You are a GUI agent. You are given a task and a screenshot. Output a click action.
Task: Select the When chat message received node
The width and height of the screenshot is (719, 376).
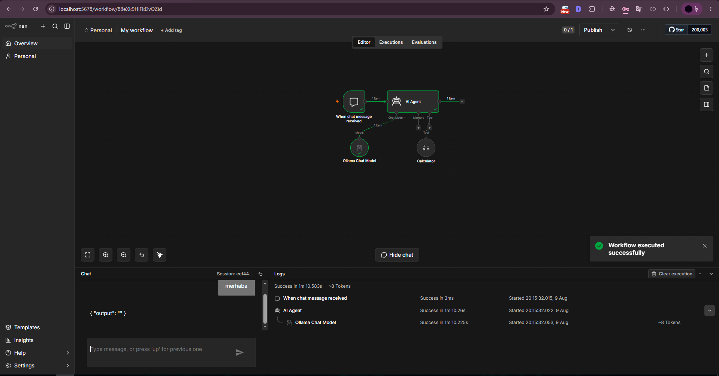point(354,101)
